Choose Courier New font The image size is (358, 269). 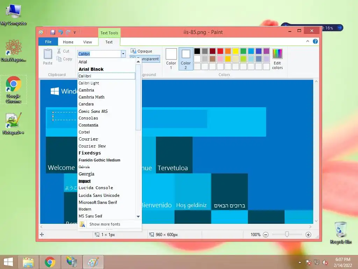pyautogui.click(x=106, y=146)
